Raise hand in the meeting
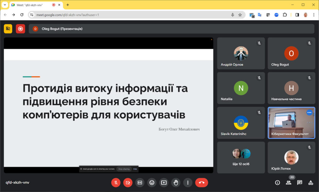 click(x=176, y=183)
